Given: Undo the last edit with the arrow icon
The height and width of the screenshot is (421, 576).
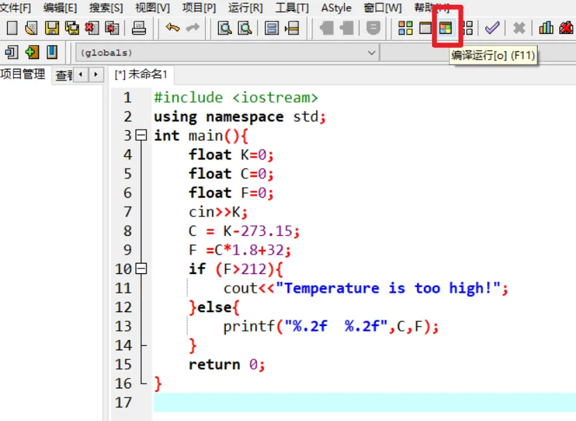Looking at the screenshot, I should tap(172, 28).
